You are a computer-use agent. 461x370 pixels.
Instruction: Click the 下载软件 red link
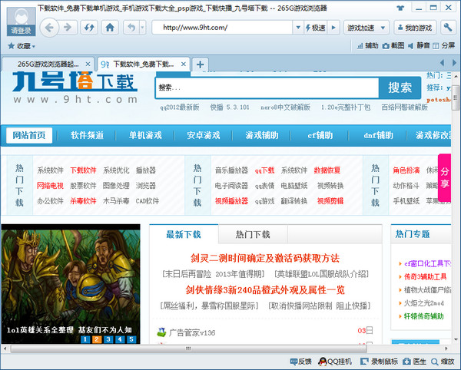click(x=83, y=170)
